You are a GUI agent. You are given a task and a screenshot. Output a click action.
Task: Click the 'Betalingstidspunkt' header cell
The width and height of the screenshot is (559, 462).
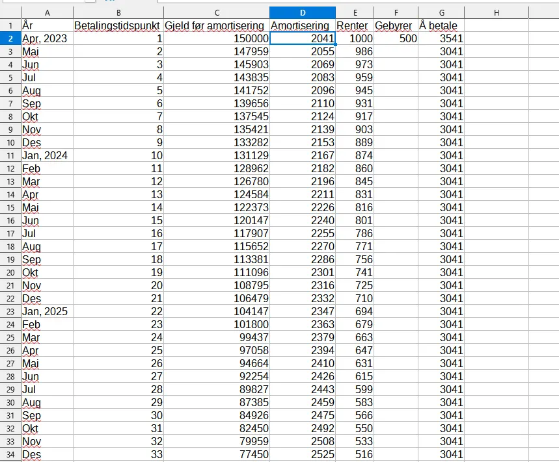118,25
